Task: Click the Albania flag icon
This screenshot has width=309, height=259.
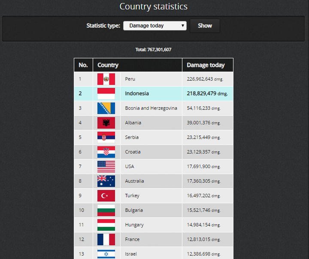Action: click(106, 123)
